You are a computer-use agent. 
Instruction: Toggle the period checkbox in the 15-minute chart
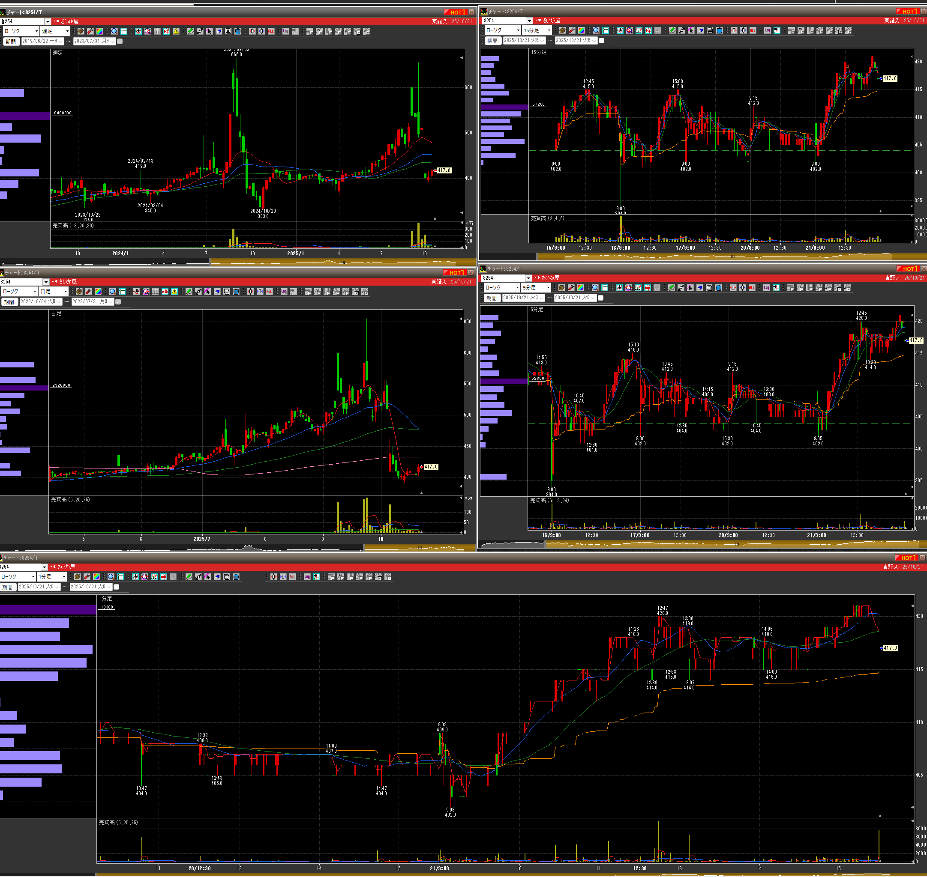point(602,41)
